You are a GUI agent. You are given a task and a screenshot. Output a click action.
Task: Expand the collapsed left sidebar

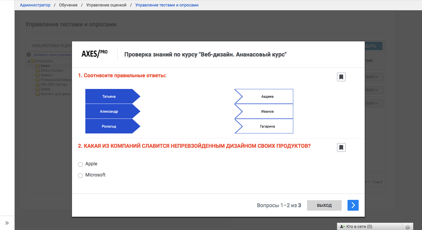click(x=7, y=223)
